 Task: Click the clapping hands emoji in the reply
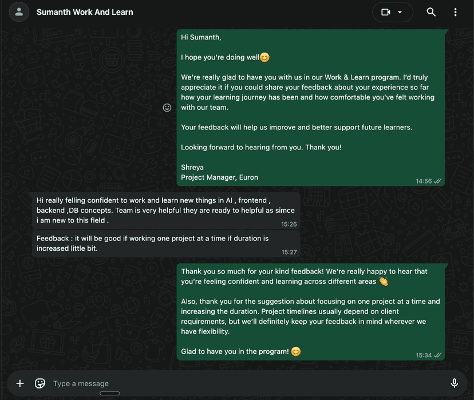pyautogui.click(x=384, y=282)
